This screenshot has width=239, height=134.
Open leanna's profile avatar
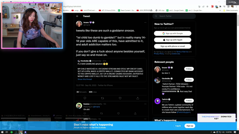(x=79, y=106)
